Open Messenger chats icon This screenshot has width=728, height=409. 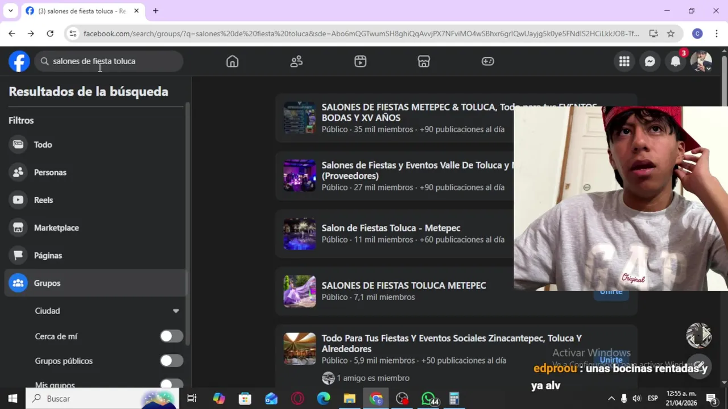(650, 61)
